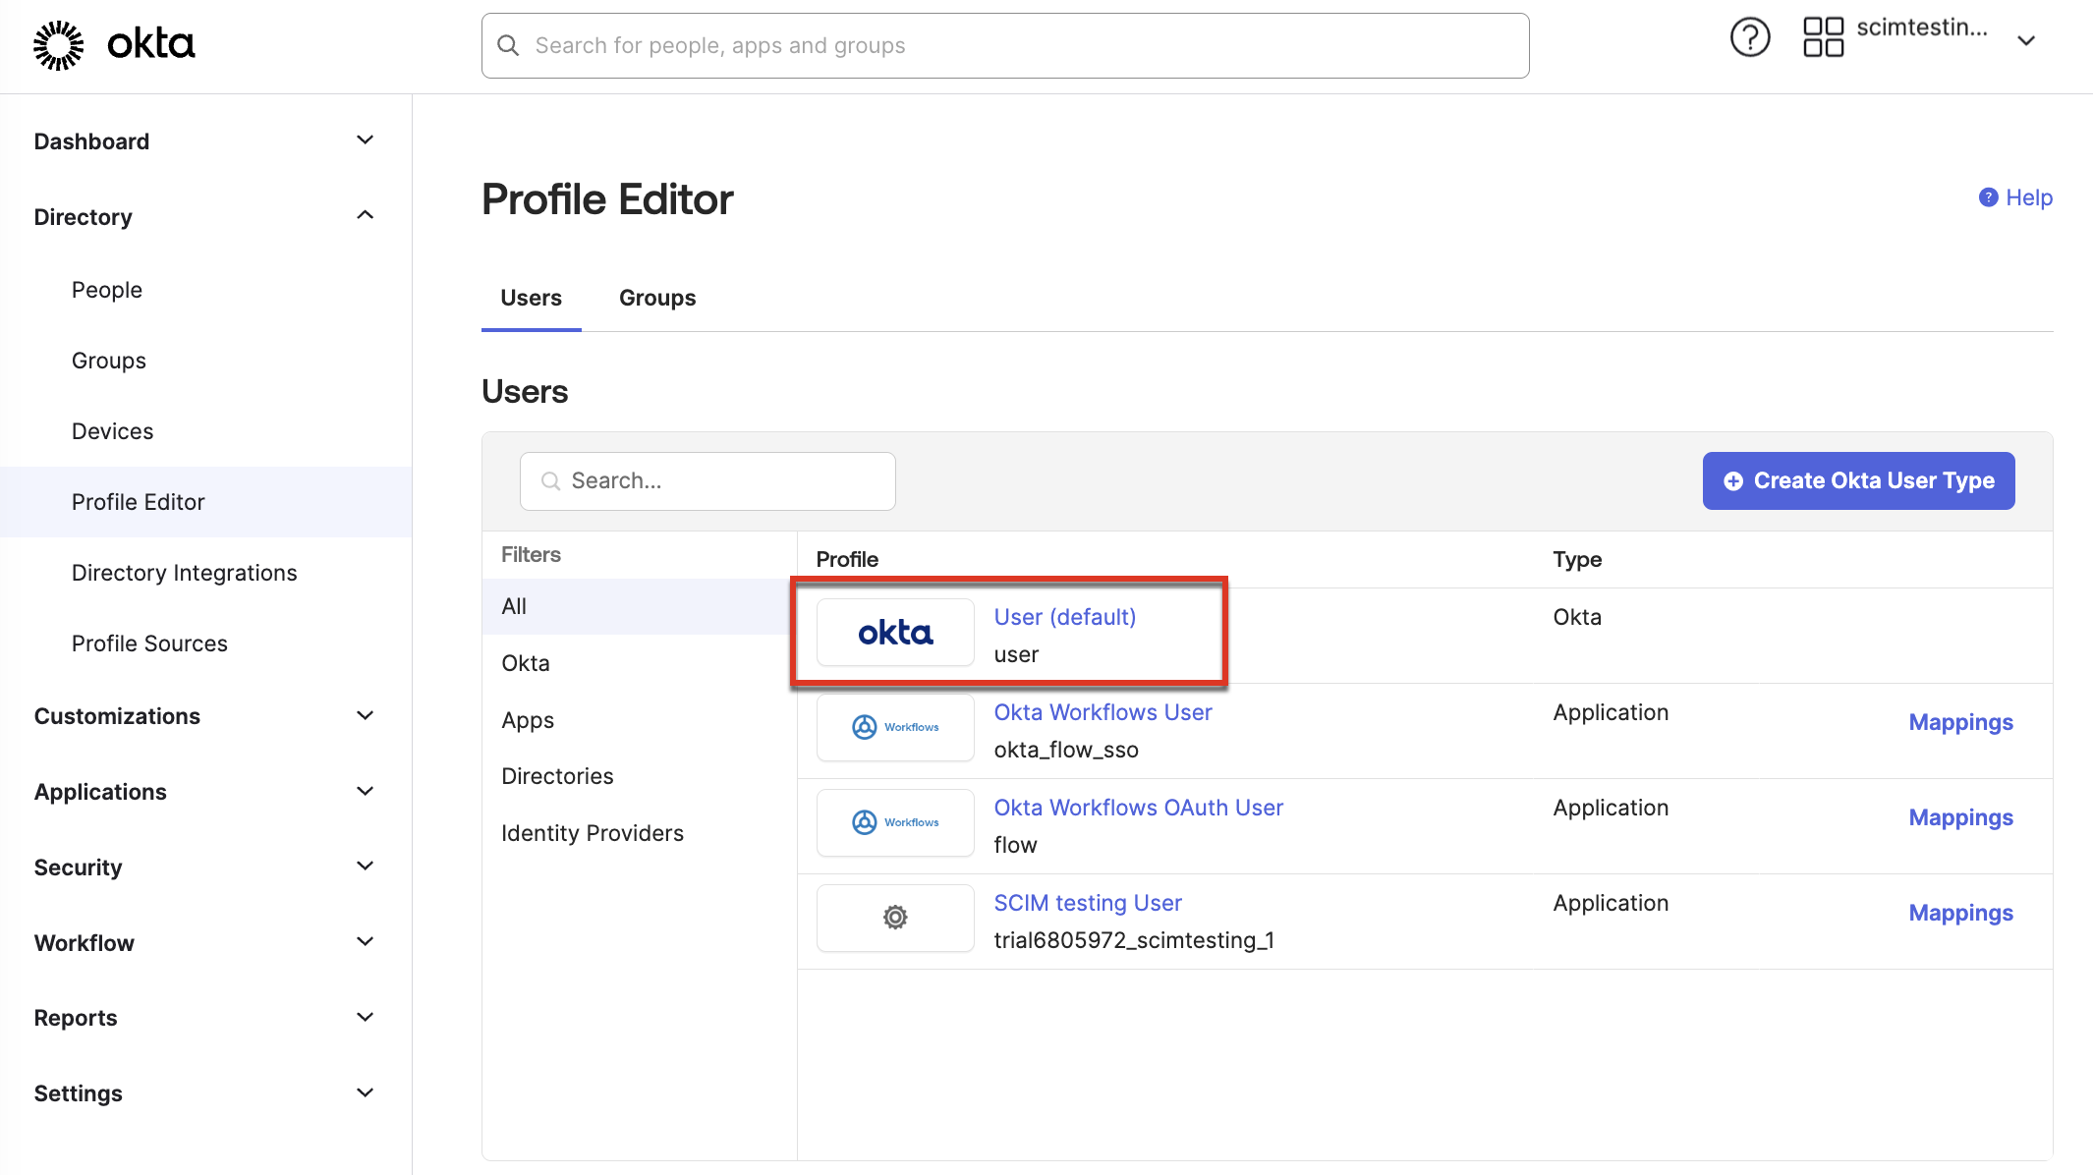Click the gear icon next to SCIM testing User
Screen dimensions: 2093x1175
tap(894, 918)
